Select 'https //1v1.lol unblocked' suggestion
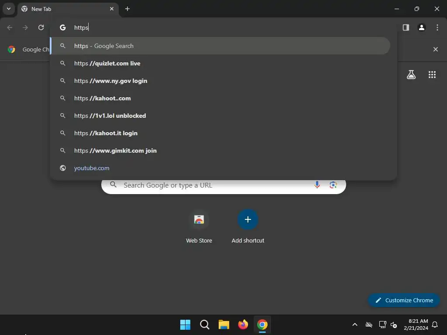 point(220,116)
